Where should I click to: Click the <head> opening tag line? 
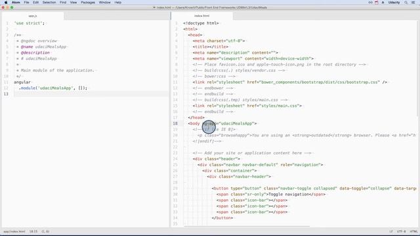195,35
